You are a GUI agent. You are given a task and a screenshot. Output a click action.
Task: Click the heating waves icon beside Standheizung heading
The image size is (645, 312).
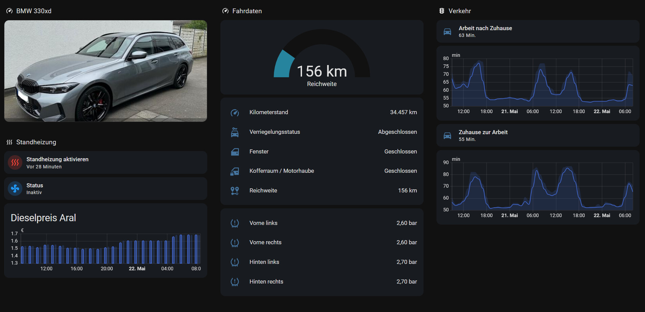click(9, 142)
